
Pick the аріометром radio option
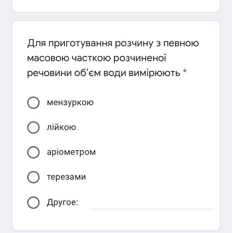point(33,152)
